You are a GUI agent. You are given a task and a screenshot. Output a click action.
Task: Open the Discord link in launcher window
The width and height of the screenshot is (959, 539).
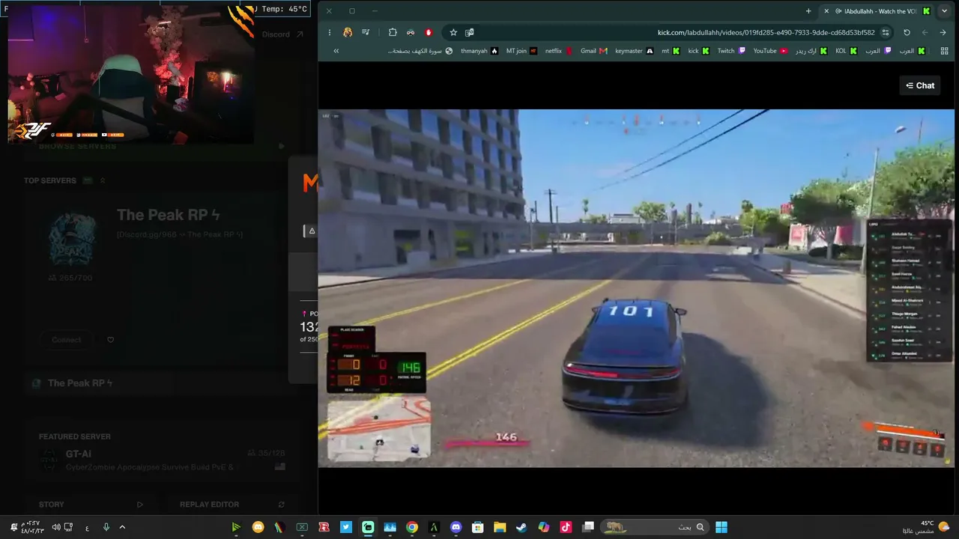click(x=282, y=34)
